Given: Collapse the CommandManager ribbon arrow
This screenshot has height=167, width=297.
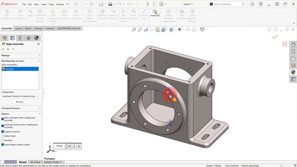Looking at the screenshot, I should tap(294, 24).
